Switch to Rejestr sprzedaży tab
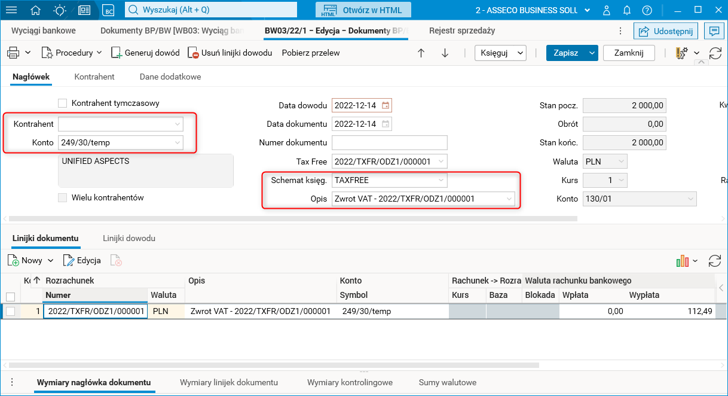The image size is (728, 396). (x=463, y=30)
